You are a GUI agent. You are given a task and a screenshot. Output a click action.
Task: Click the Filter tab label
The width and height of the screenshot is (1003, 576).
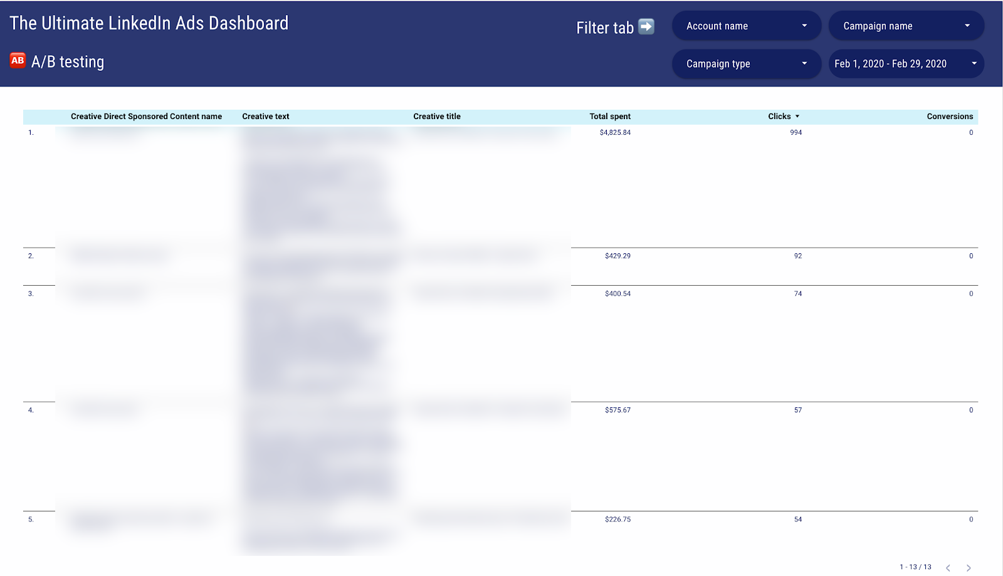click(x=605, y=28)
